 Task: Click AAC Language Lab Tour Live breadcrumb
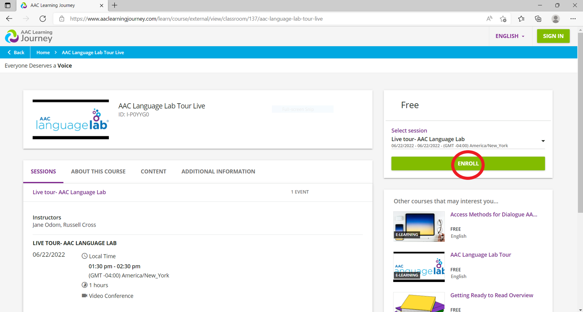coord(93,53)
